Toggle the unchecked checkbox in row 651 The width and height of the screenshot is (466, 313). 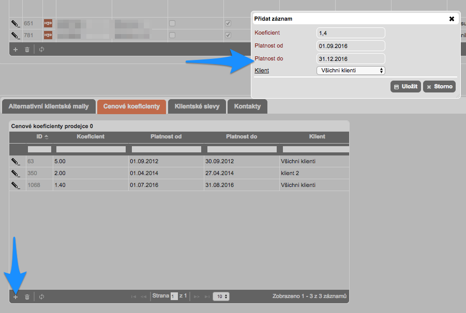tap(172, 23)
